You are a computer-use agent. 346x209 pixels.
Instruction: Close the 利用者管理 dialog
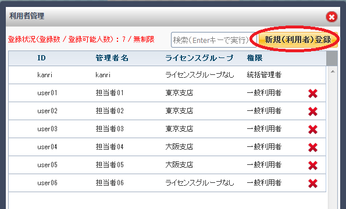pos(331,17)
